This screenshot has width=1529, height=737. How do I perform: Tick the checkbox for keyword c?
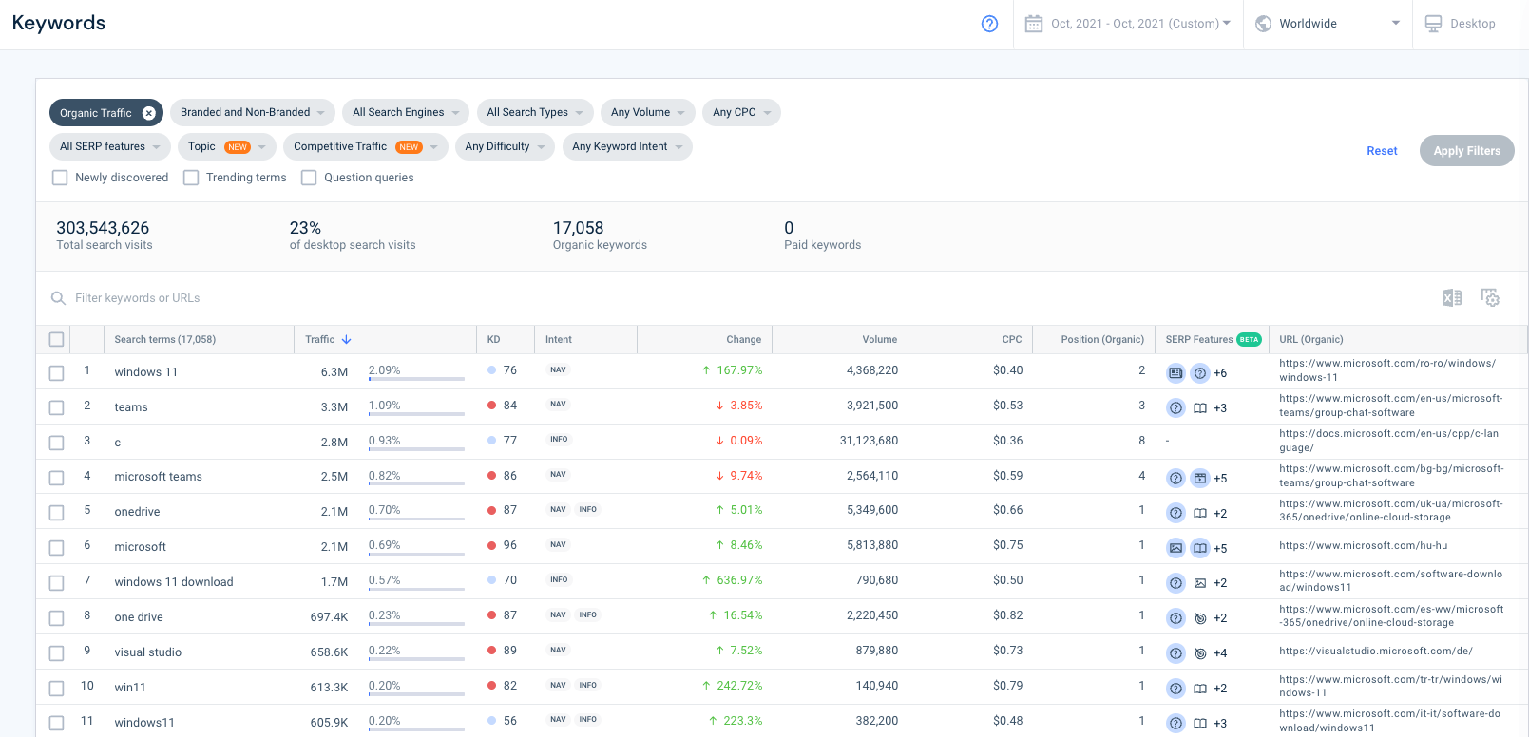point(56,444)
